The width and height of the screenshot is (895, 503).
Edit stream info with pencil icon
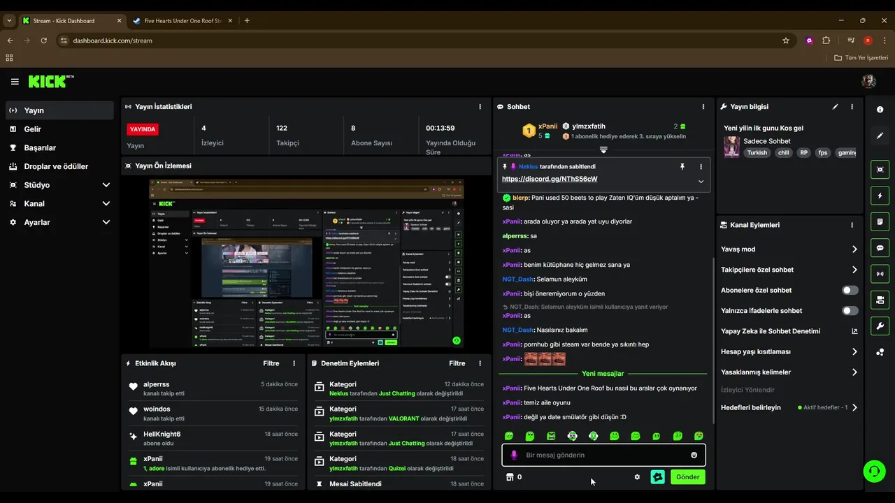pyautogui.click(x=835, y=107)
